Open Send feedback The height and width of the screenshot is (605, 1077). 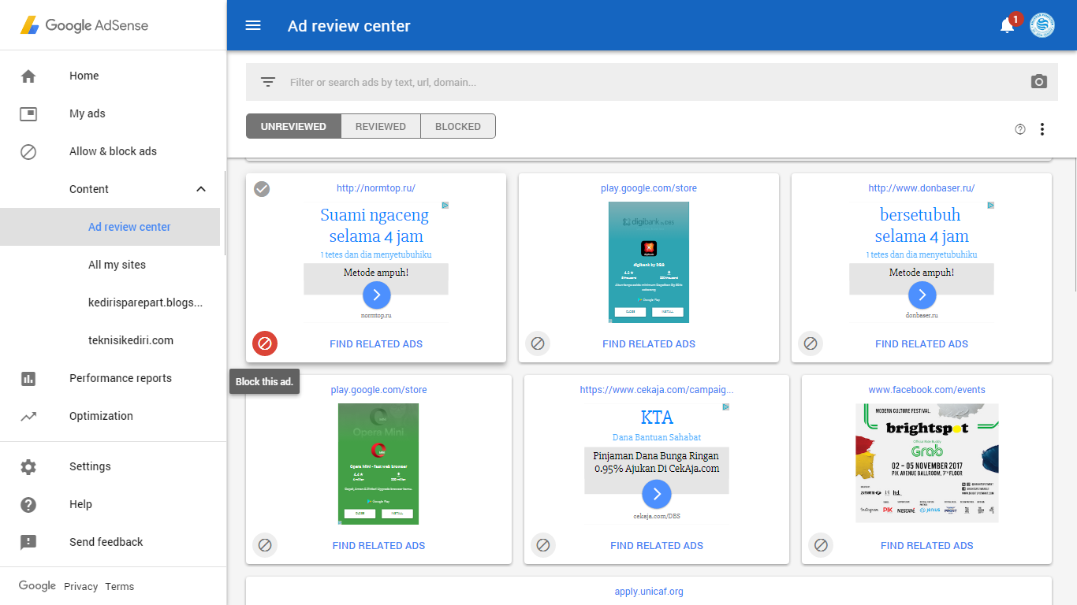coord(106,542)
